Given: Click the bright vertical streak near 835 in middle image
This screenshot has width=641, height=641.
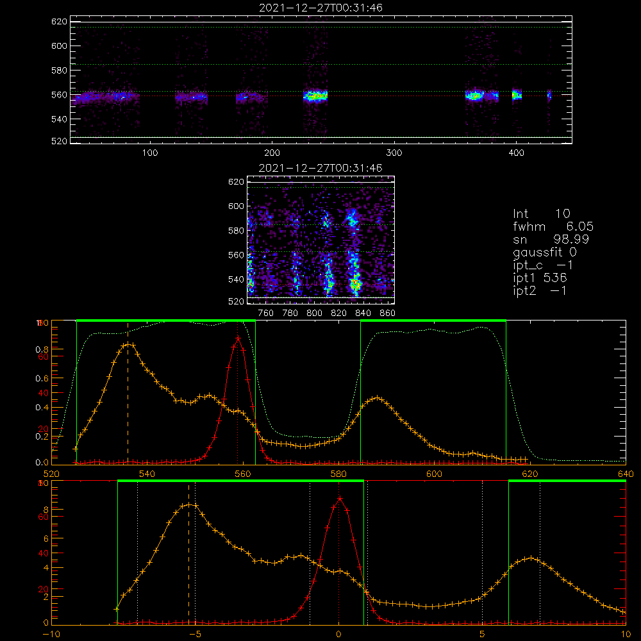Looking at the screenshot, I should (x=354, y=253).
